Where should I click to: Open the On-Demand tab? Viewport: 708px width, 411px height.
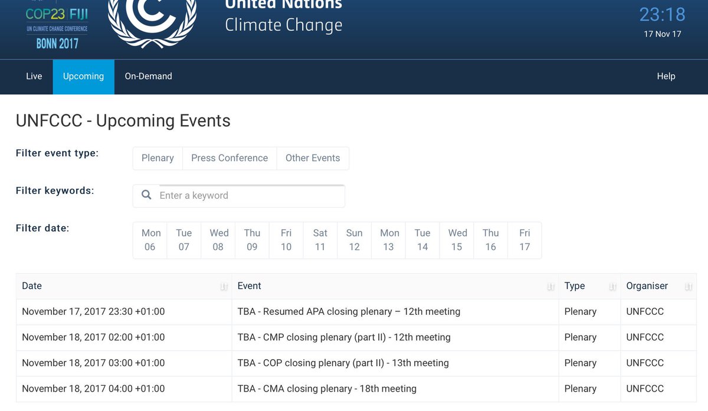pos(149,77)
